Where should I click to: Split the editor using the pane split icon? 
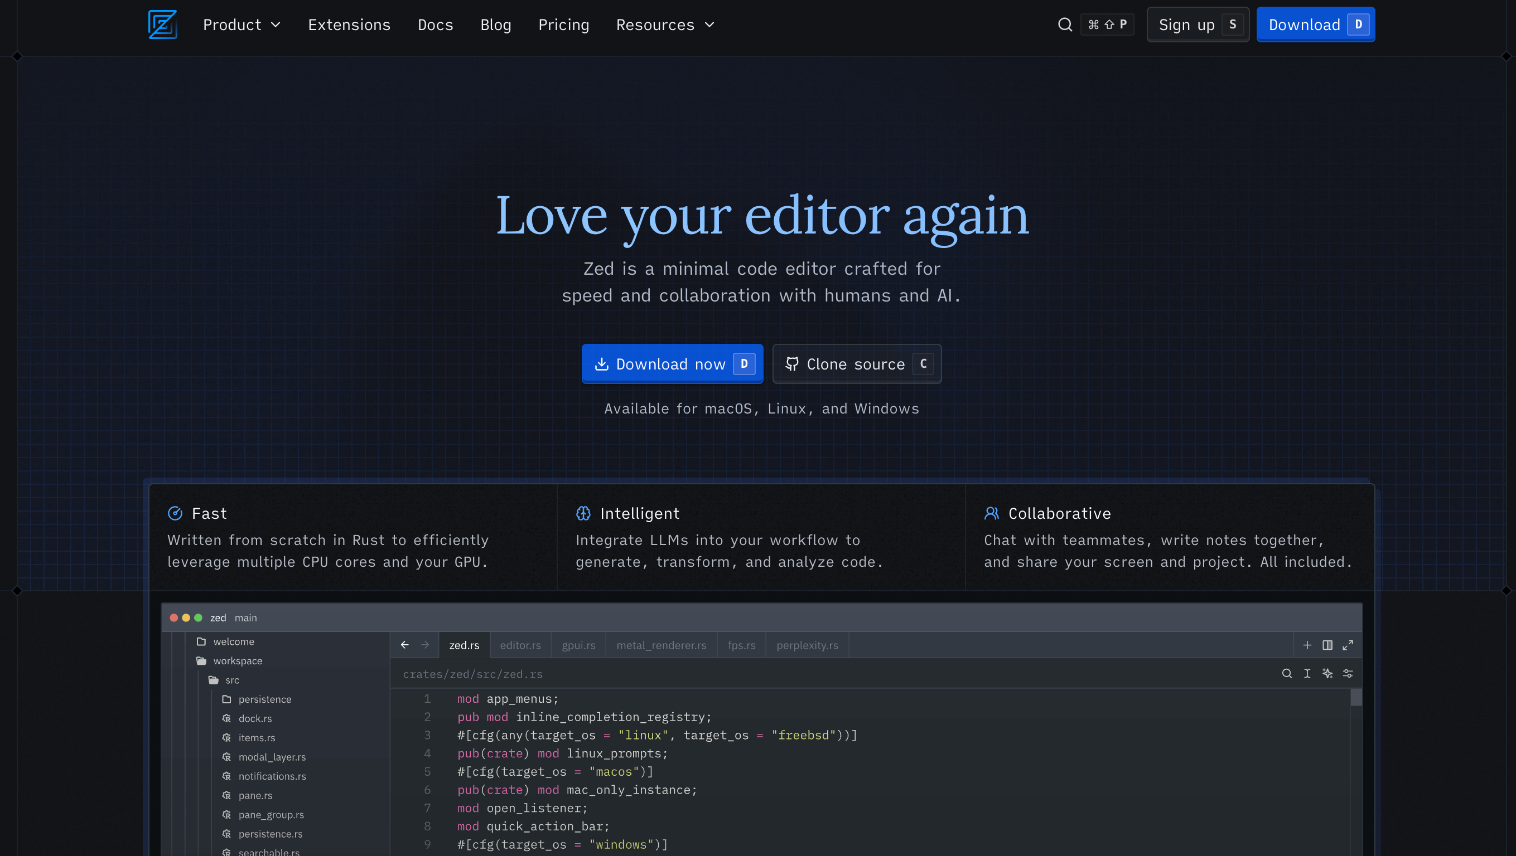pyautogui.click(x=1327, y=645)
